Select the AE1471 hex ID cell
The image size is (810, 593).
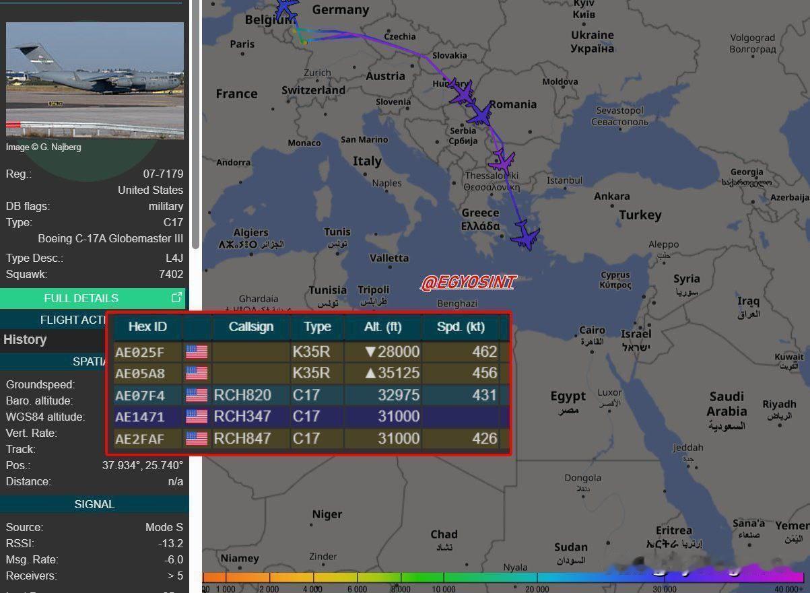(139, 417)
